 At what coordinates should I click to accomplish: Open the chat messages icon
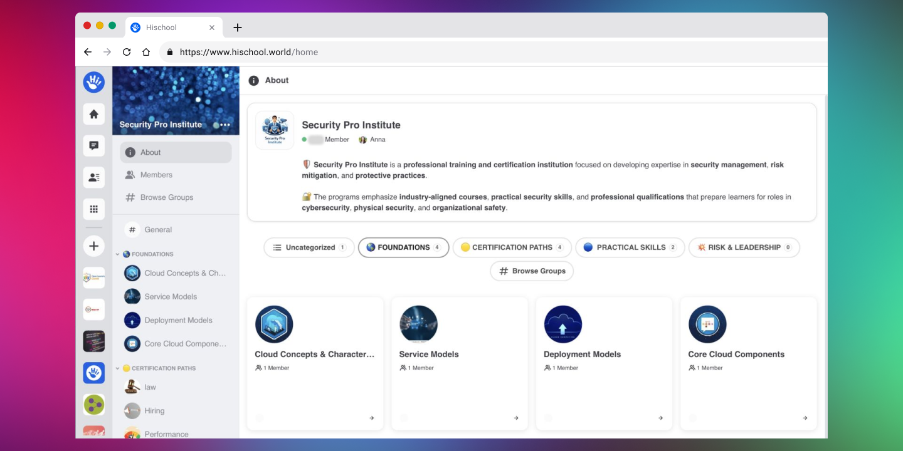pyautogui.click(x=94, y=146)
